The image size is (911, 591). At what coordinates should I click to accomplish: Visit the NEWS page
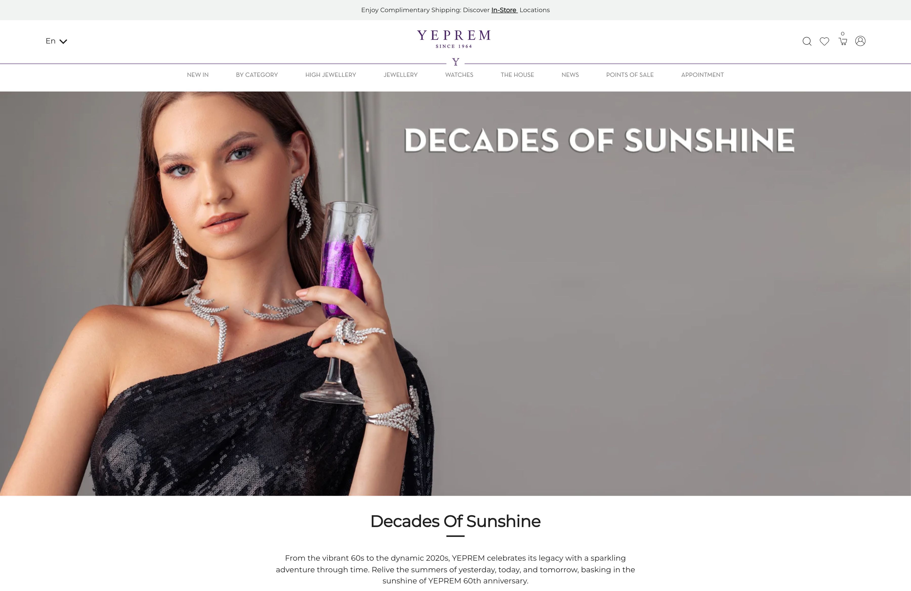(x=570, y=75)
